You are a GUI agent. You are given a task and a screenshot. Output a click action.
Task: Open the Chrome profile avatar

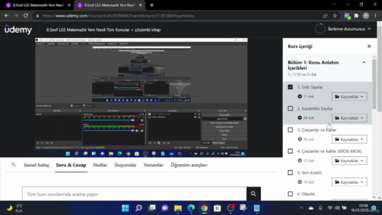pyautogui.click(x=366, y=16)
